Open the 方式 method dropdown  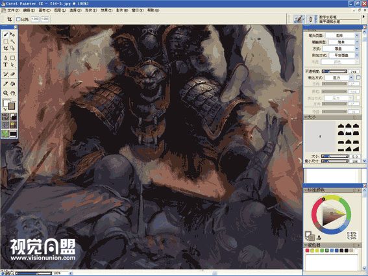point(340,49)
